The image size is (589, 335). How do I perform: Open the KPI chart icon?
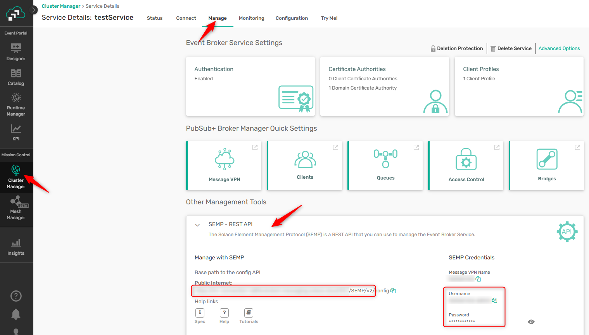(x=16, y=132)
